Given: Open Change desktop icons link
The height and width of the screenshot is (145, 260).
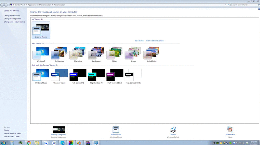Looking at the screenshot, I should pos(12,16).
